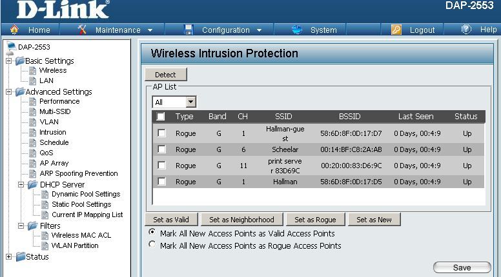This screenshot has height=277, width=501.
Task: Click the Logout key icon
Action: (396, 30)
